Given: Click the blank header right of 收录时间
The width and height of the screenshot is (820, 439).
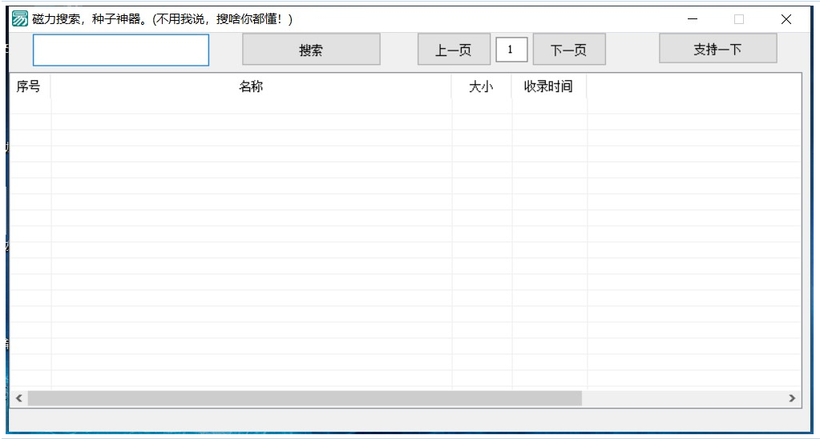Looking at the screenshot, I should point(693,87).
